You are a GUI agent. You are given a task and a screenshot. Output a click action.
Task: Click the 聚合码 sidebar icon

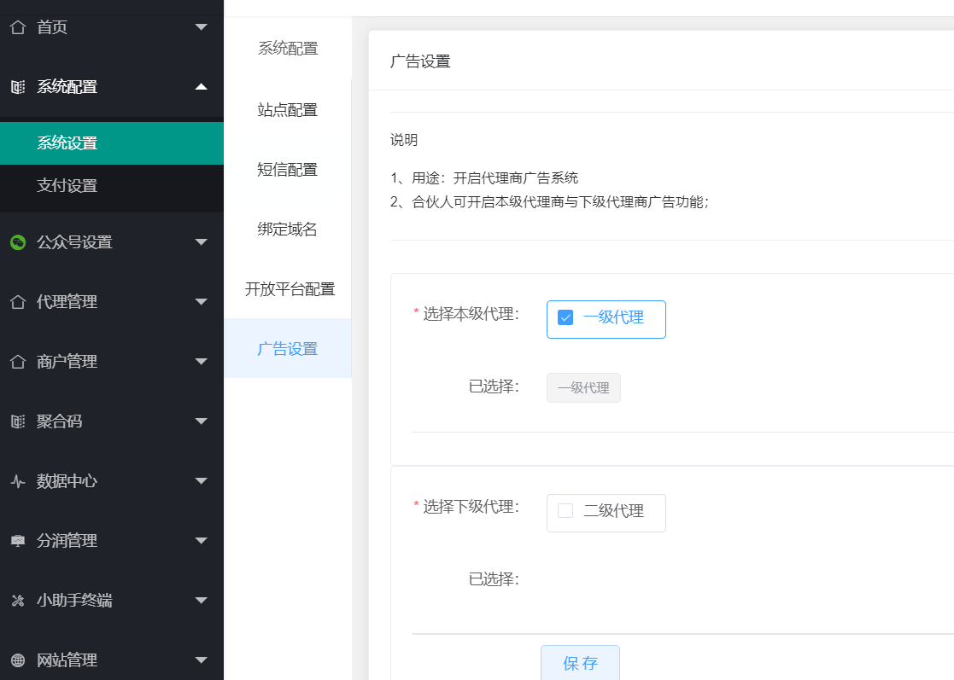18,421
